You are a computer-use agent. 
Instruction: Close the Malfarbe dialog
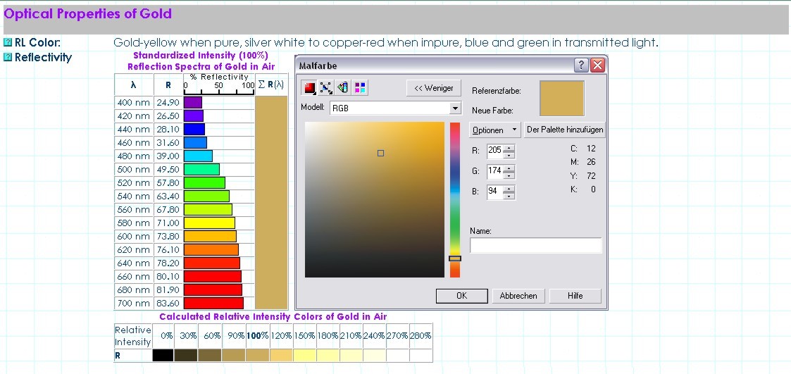597,66
